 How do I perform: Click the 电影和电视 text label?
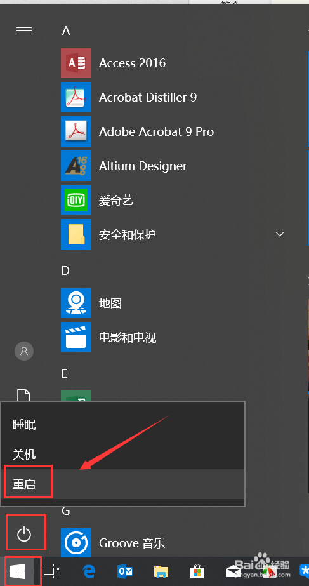point(128,338)
